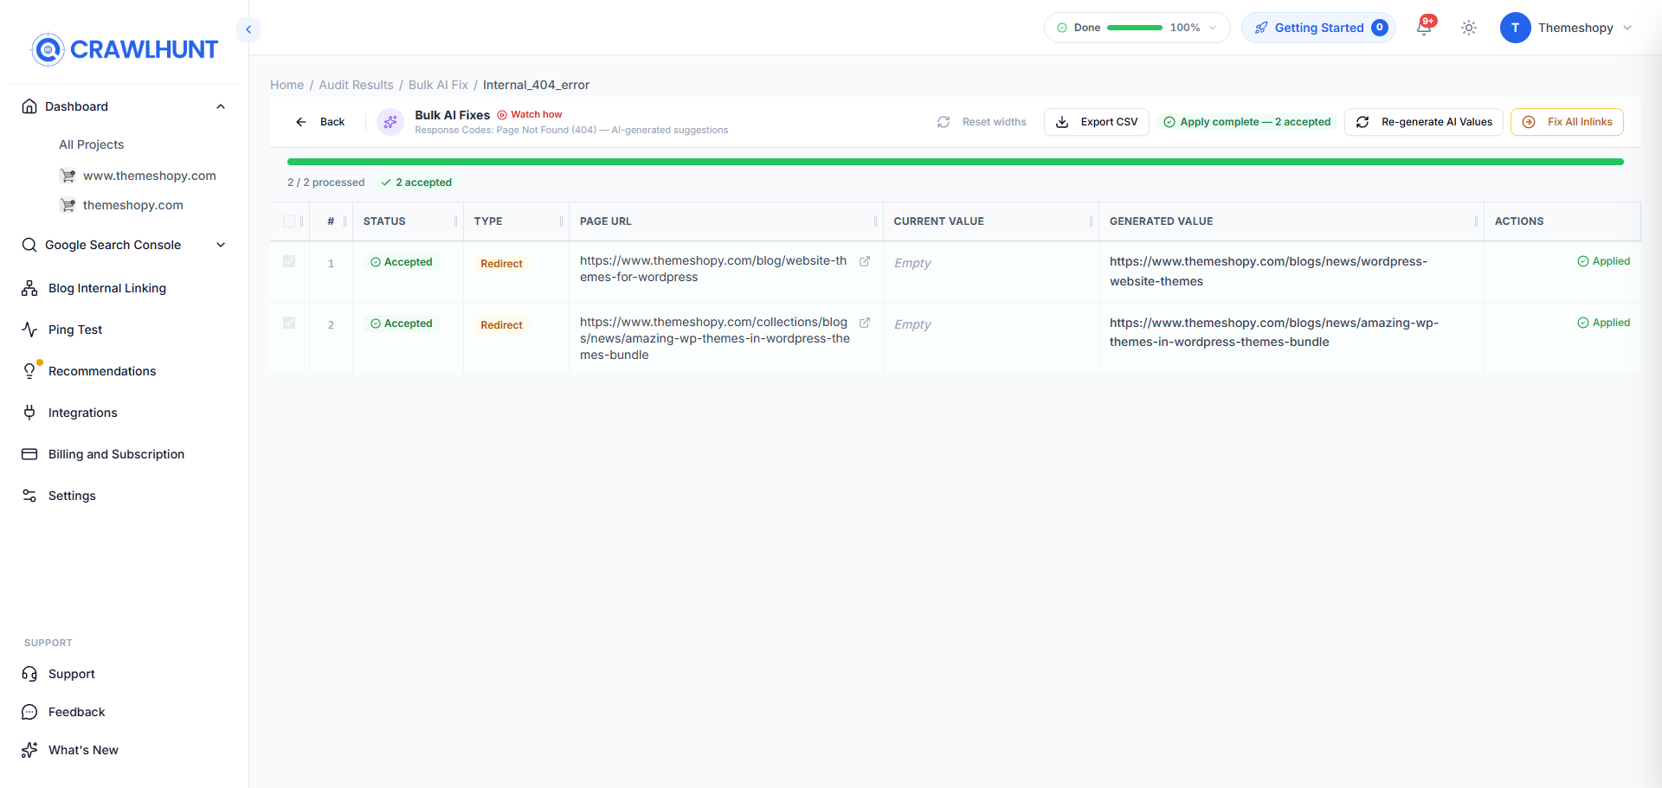The height and width of the screenshot is (788, 1662).
Task: Click the Bulk AI Fixes sparkle icon
Action: point(390,122)
